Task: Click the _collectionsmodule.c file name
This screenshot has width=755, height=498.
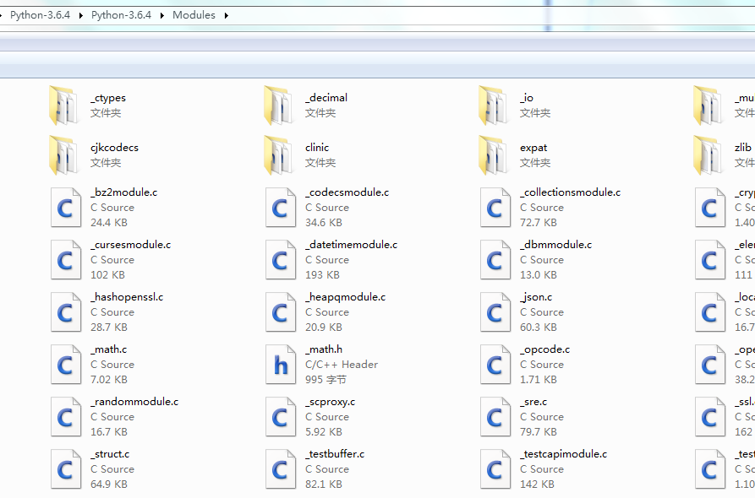Action: [570, 192]
